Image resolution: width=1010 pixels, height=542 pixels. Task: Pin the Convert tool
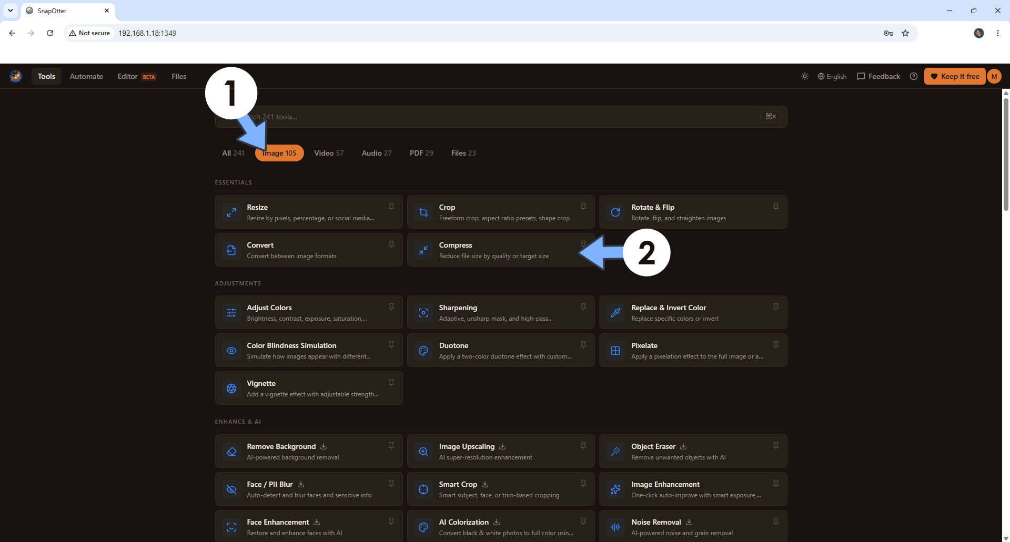(391, 244)
